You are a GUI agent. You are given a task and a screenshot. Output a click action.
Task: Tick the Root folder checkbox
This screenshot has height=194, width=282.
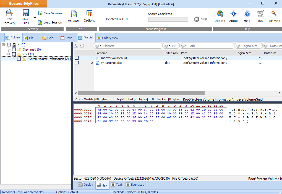pyautogui.click(x=14, y=54)
